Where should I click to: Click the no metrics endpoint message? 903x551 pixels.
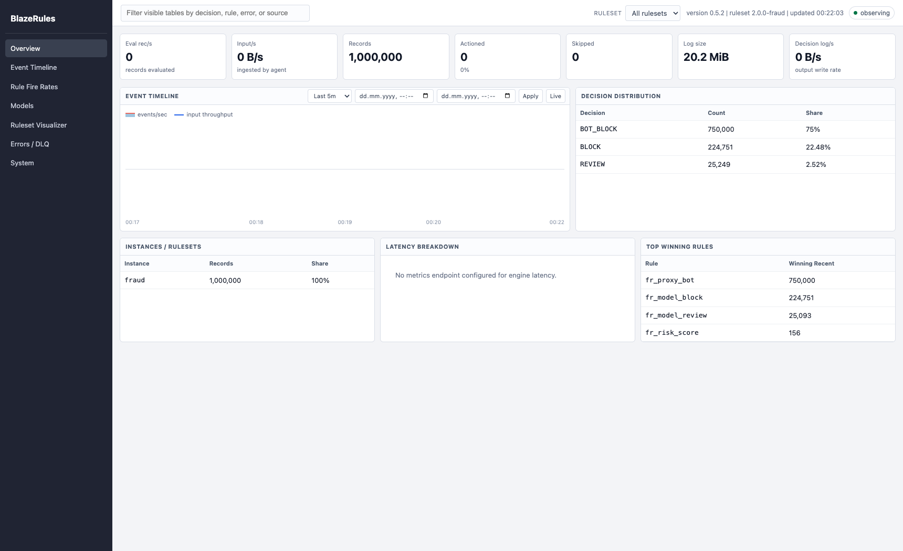pos(476,275)
